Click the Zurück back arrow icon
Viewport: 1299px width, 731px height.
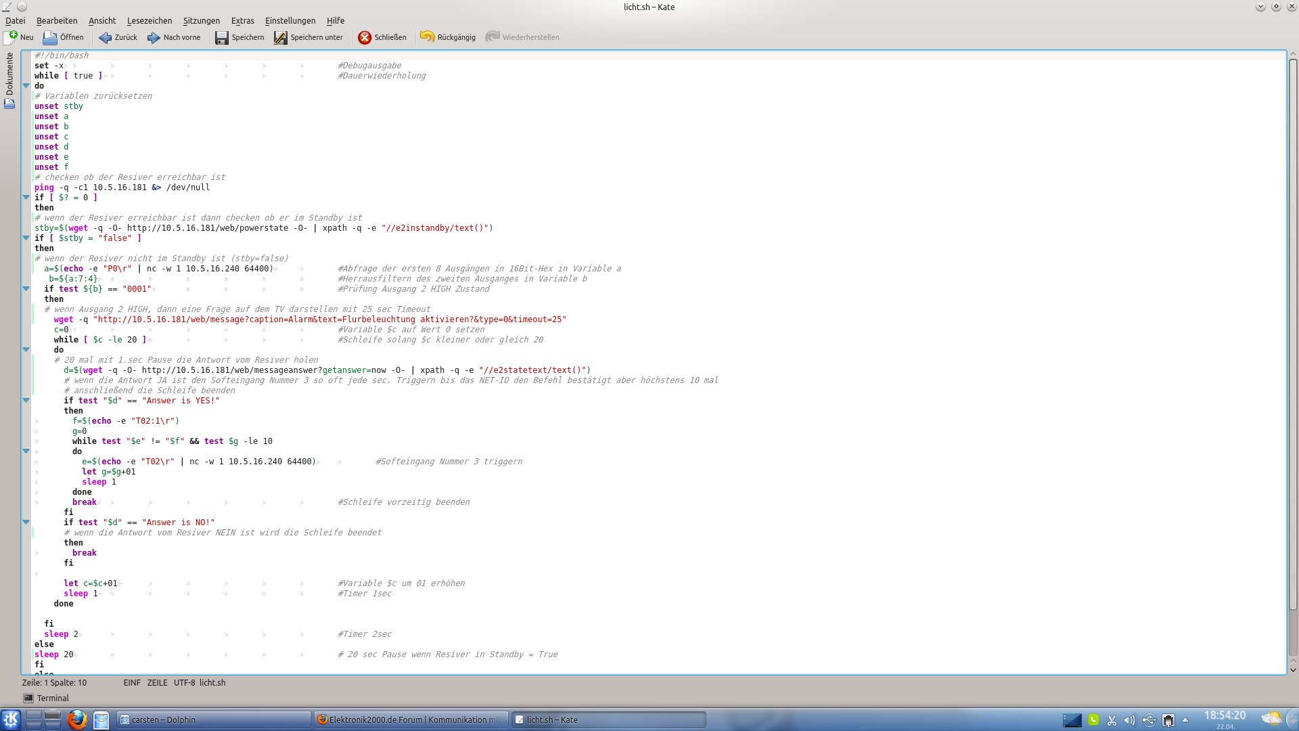pos(105,37)
